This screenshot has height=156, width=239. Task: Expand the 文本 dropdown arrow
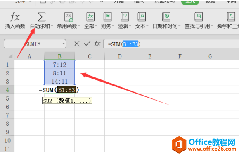point(147,26)
